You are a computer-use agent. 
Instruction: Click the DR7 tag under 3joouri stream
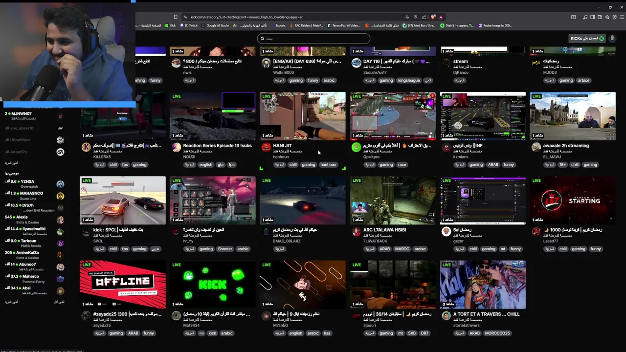(425, 333)
